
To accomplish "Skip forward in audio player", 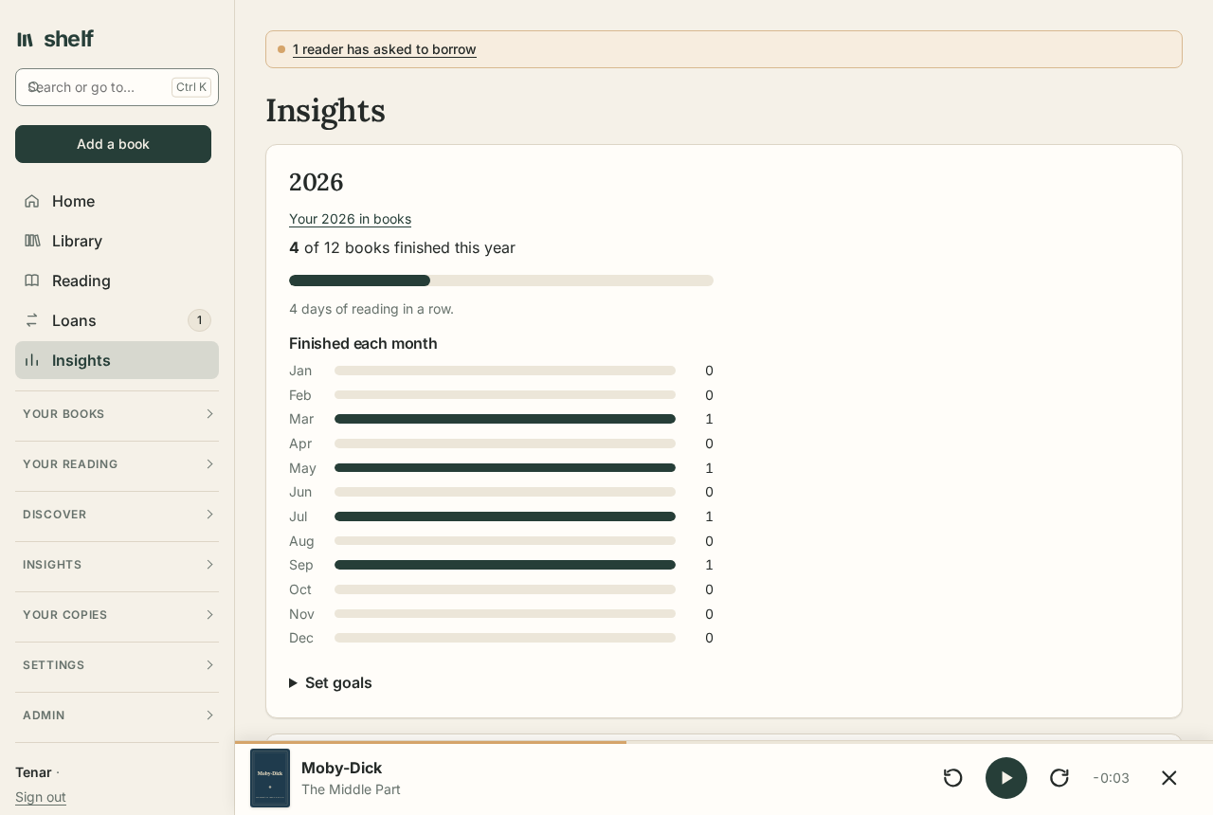I will point(1059,778).
